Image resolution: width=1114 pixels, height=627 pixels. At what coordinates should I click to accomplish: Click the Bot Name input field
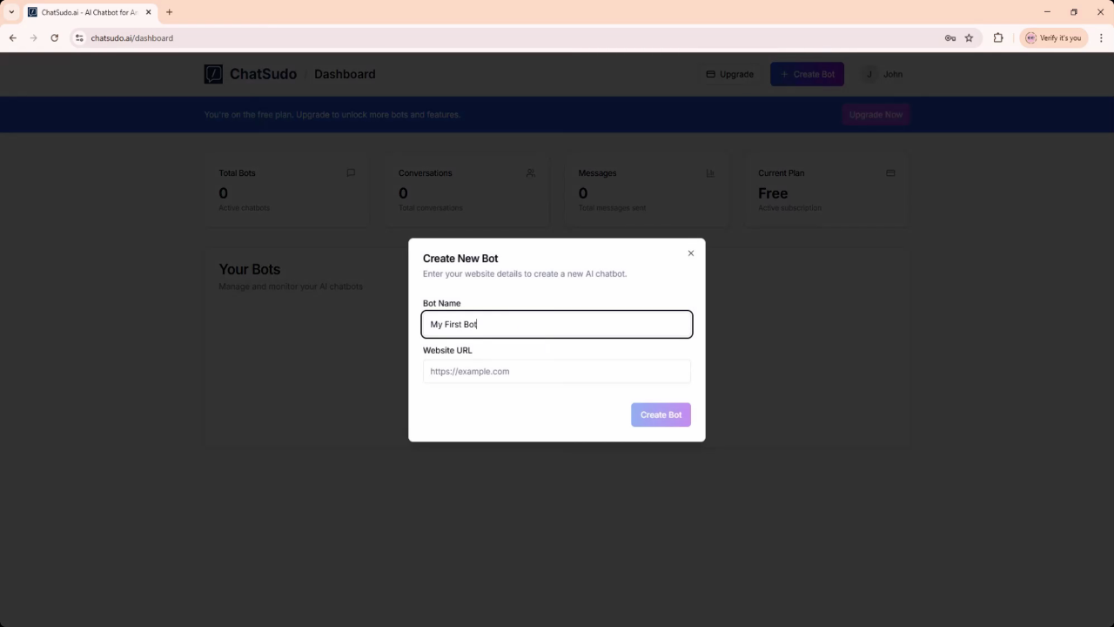pyautogui.click(x=557, y=324)
